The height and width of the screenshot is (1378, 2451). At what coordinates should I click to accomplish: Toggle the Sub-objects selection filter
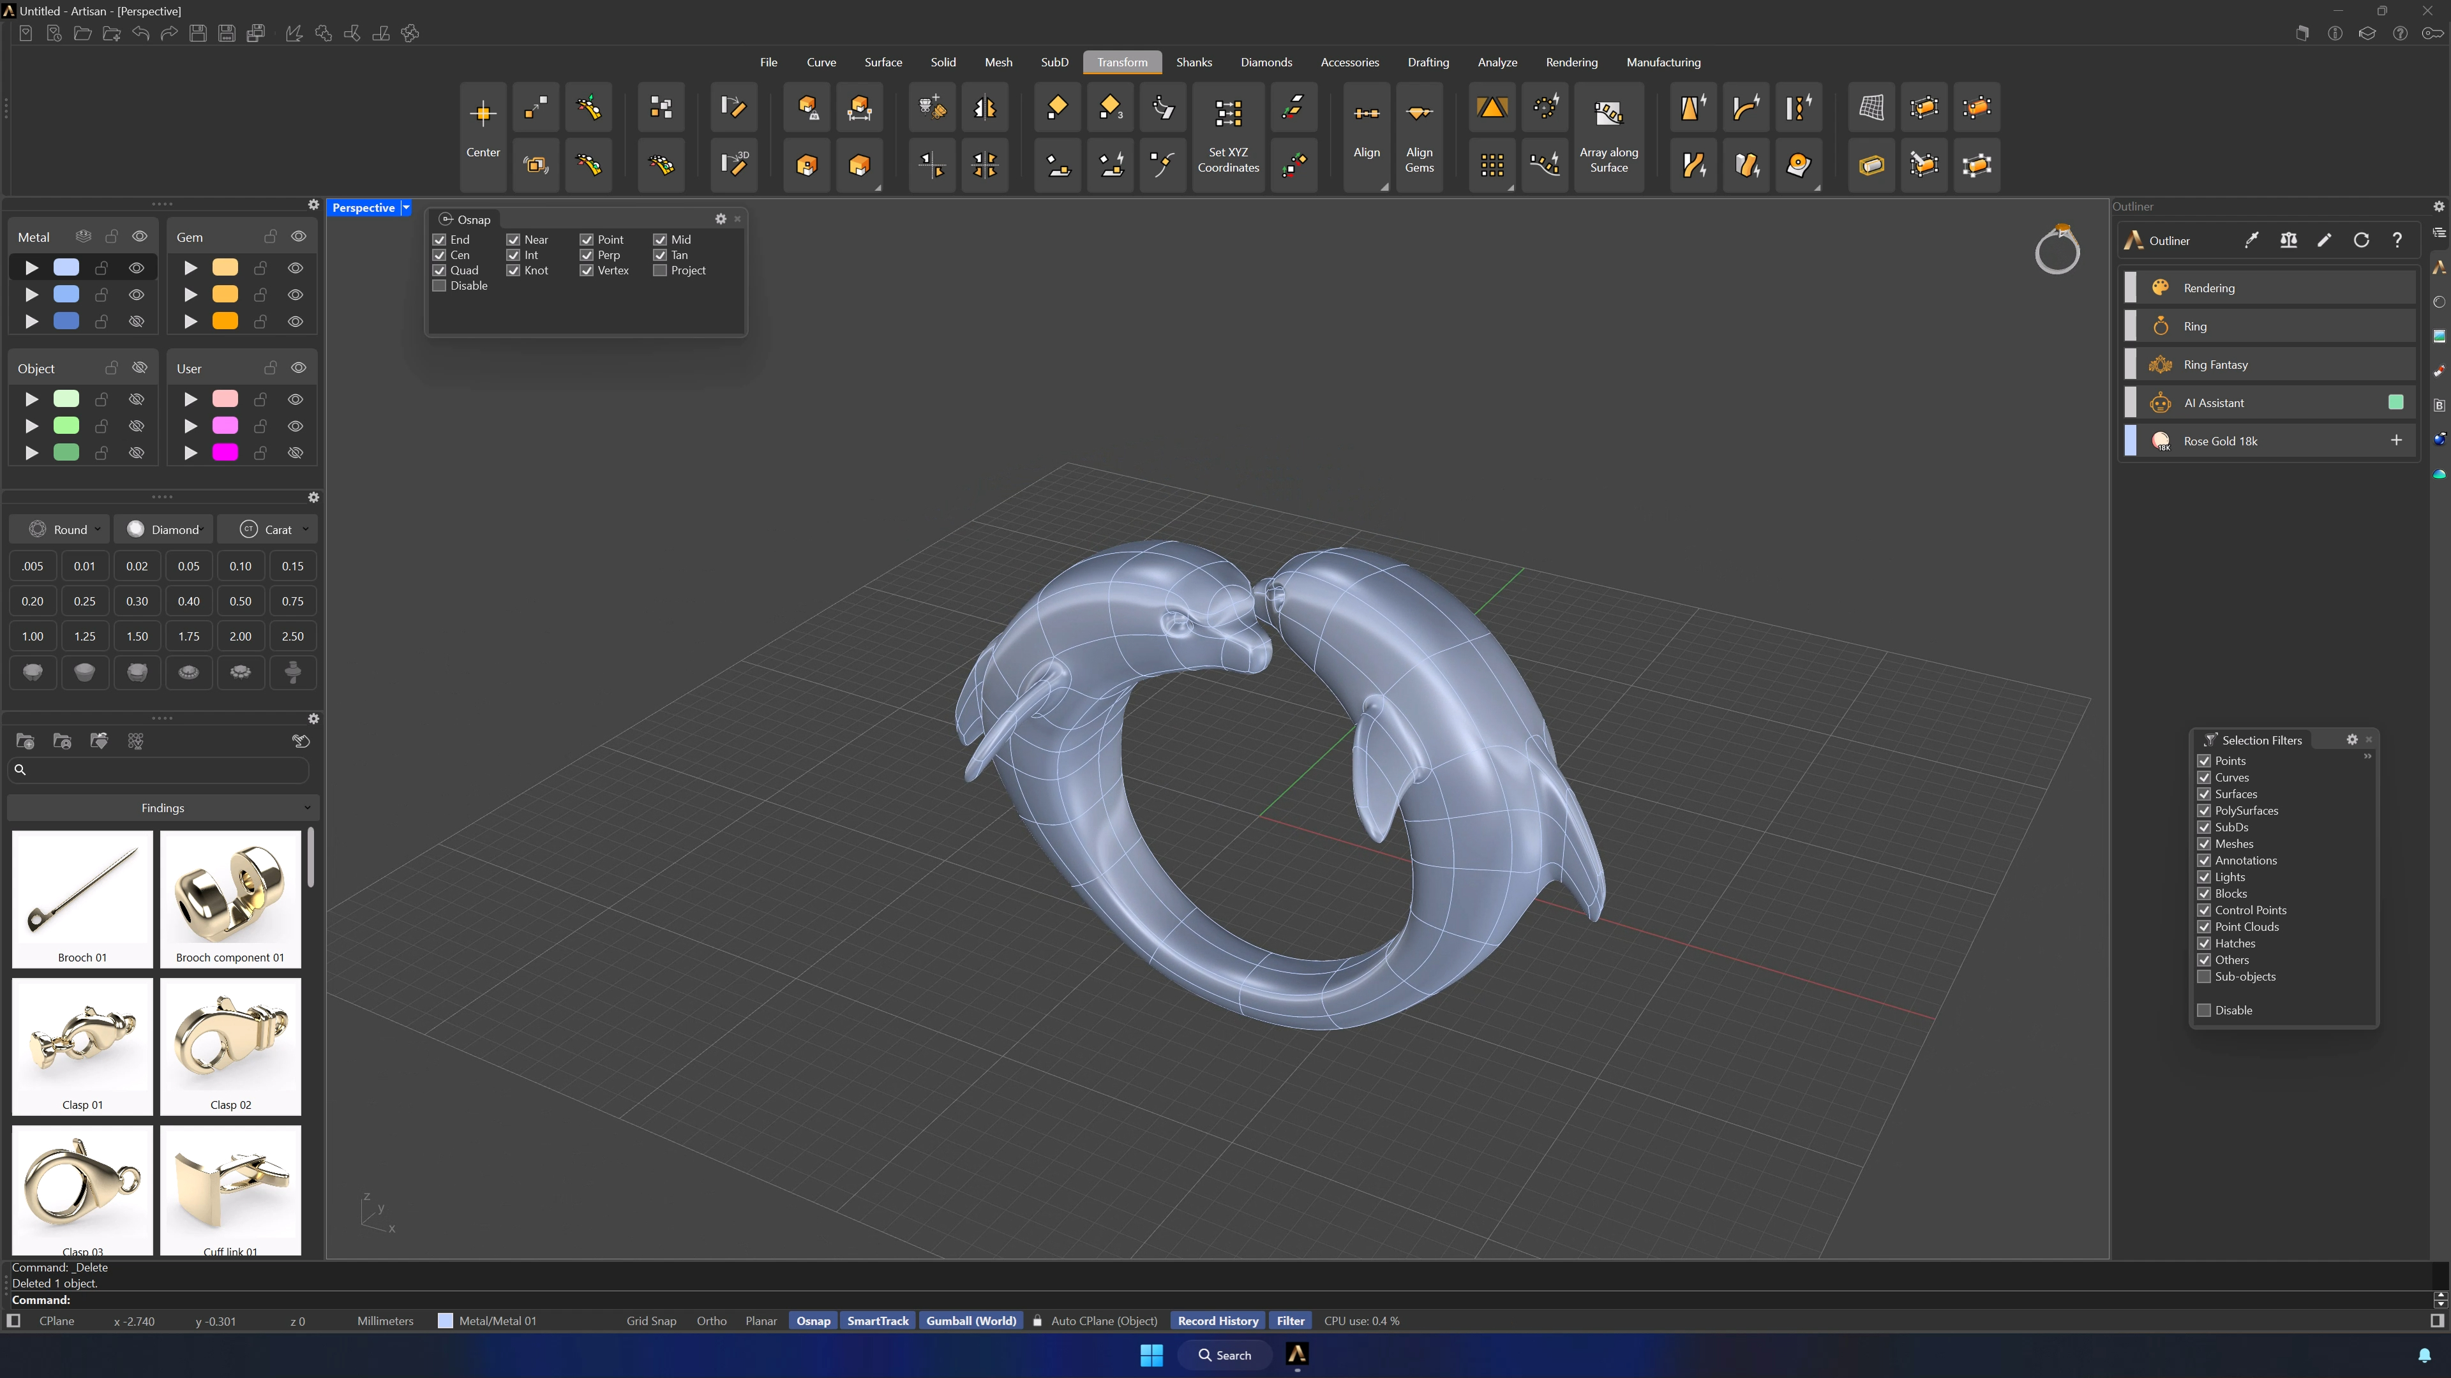point(2203,977)
